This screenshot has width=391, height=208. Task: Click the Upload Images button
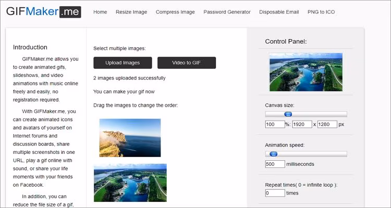pos(123,63)
